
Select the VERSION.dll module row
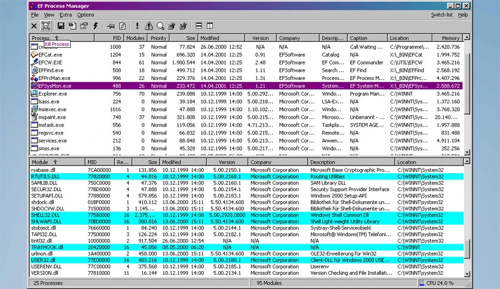pyautogui.click(x=246, y=273)
